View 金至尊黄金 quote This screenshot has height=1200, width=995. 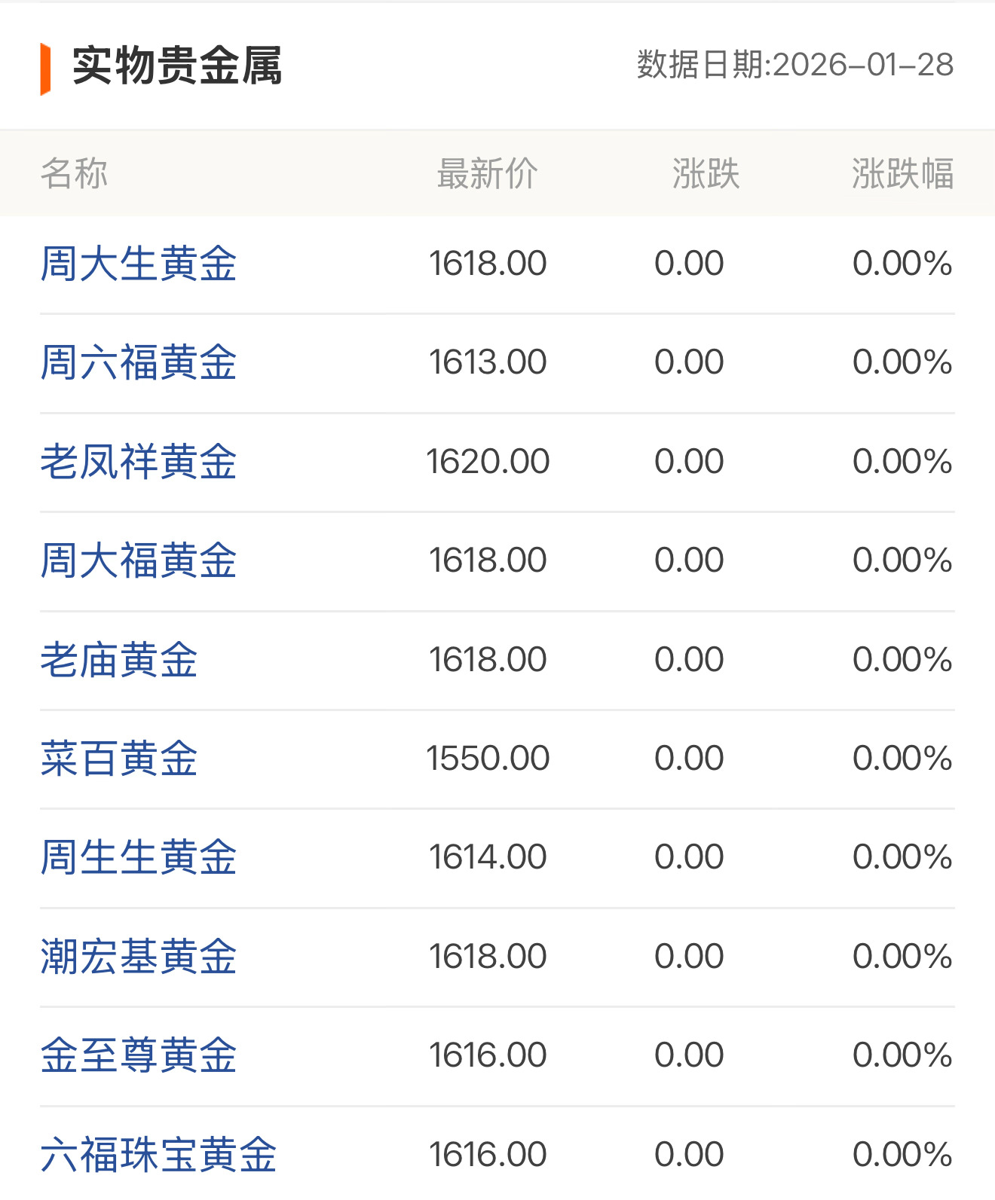138,1054
